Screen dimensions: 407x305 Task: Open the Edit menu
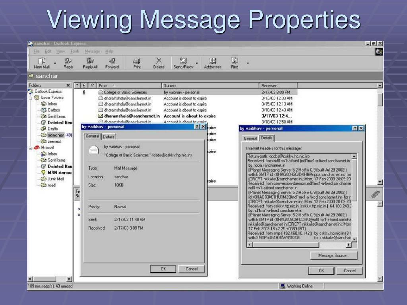click(48, 51)
